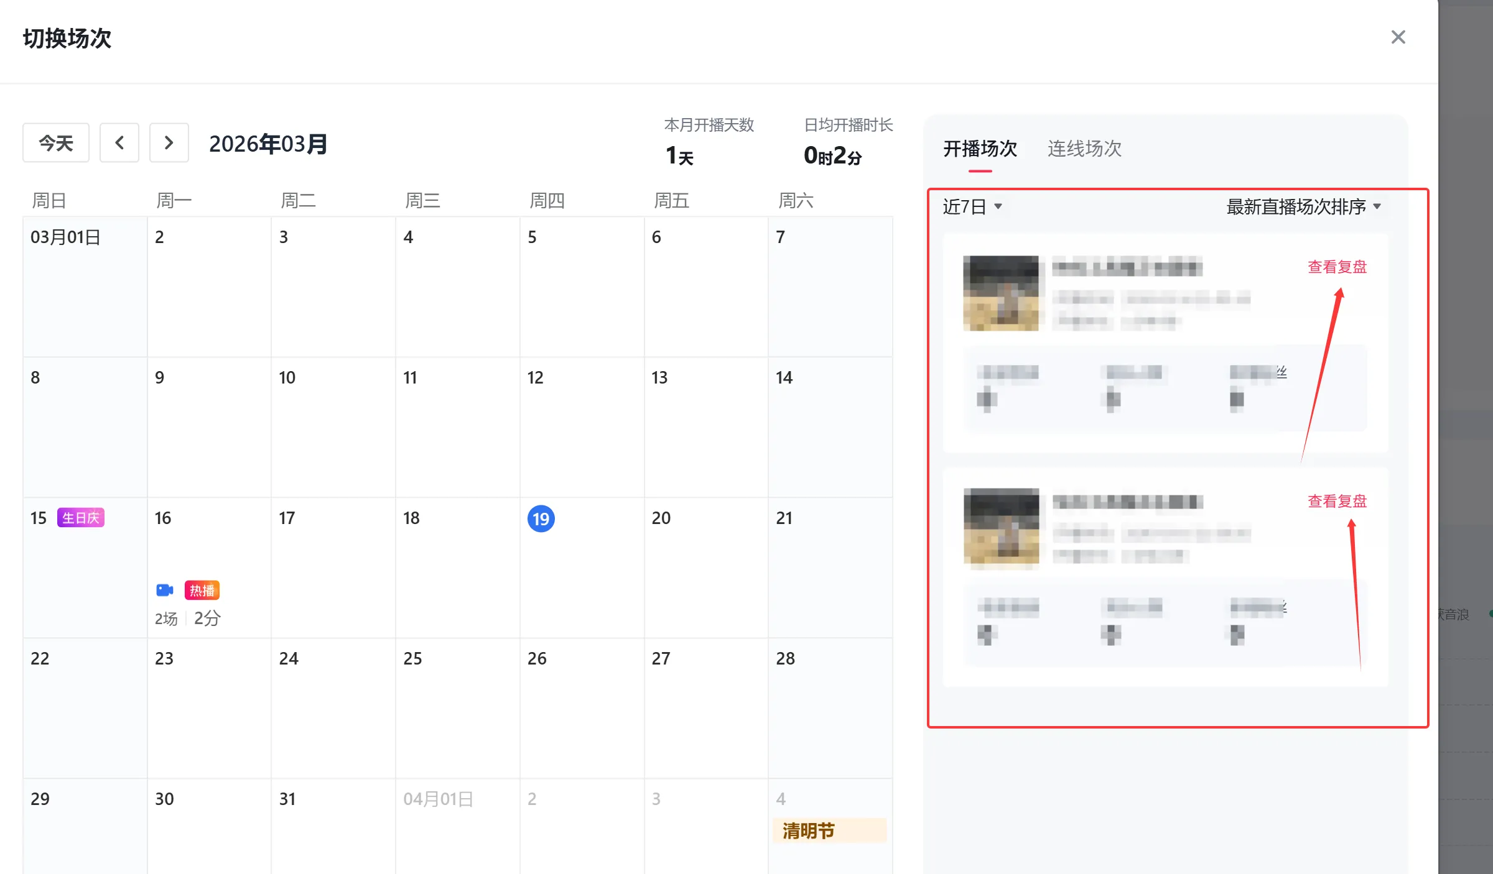1493x874 pixels.
Task: Click the 今天 button
Action: tap(56, 143)
